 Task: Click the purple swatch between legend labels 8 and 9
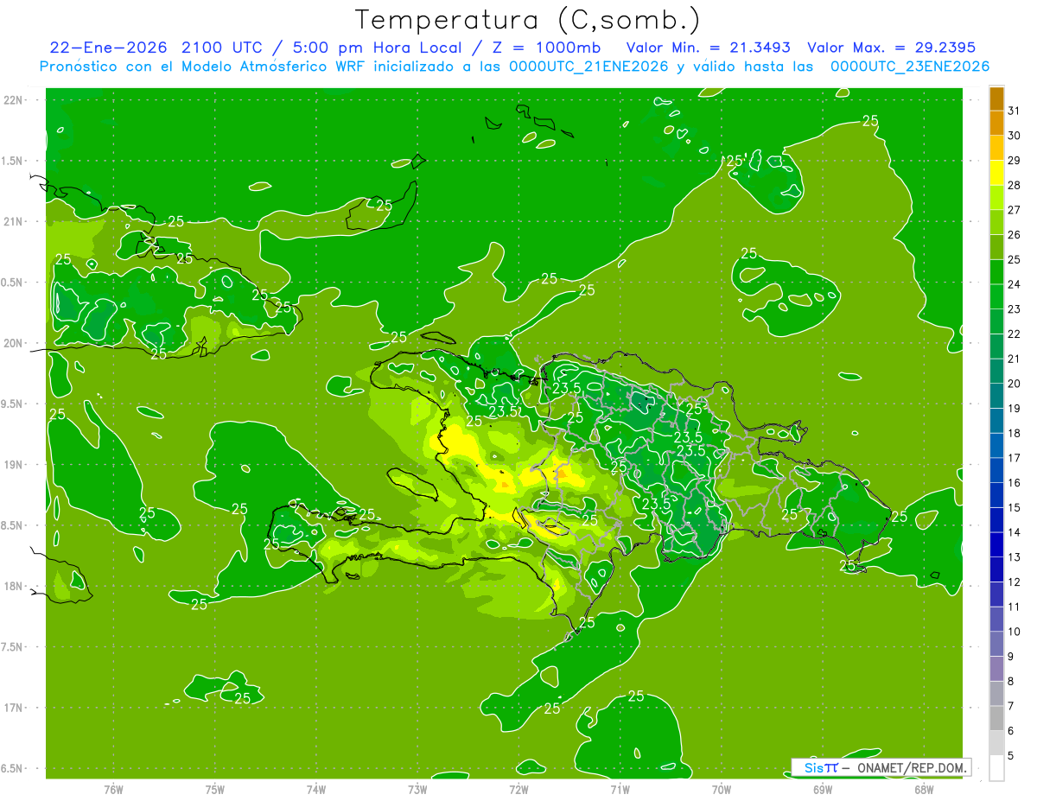pyautogui.click(x=996, y=669)
